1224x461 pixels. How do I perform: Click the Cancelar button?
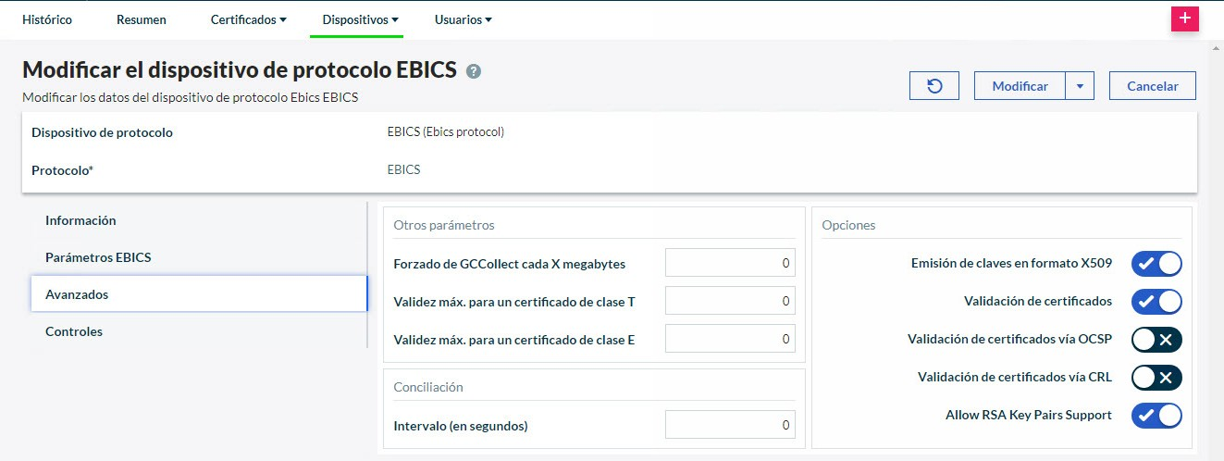click(1152, 86)
